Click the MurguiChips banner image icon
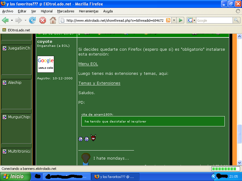Image resolution: width=242 pixels, height=181 pixels. pos(5,117)
